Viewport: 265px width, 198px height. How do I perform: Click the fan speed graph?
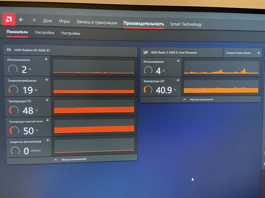94,145
